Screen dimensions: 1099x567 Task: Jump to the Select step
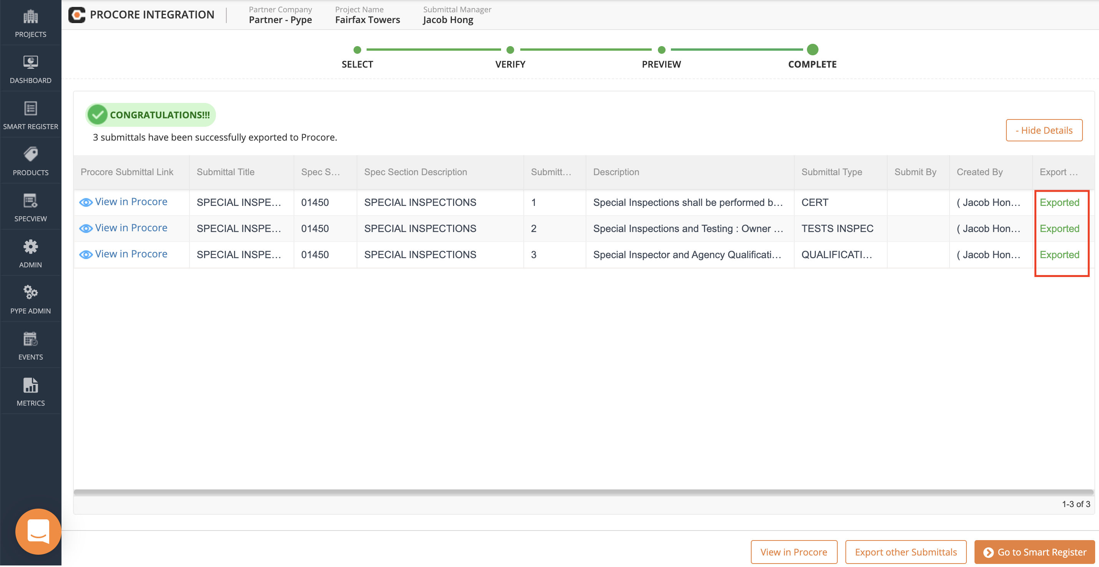pyautogui.click(x=357, y=50)
